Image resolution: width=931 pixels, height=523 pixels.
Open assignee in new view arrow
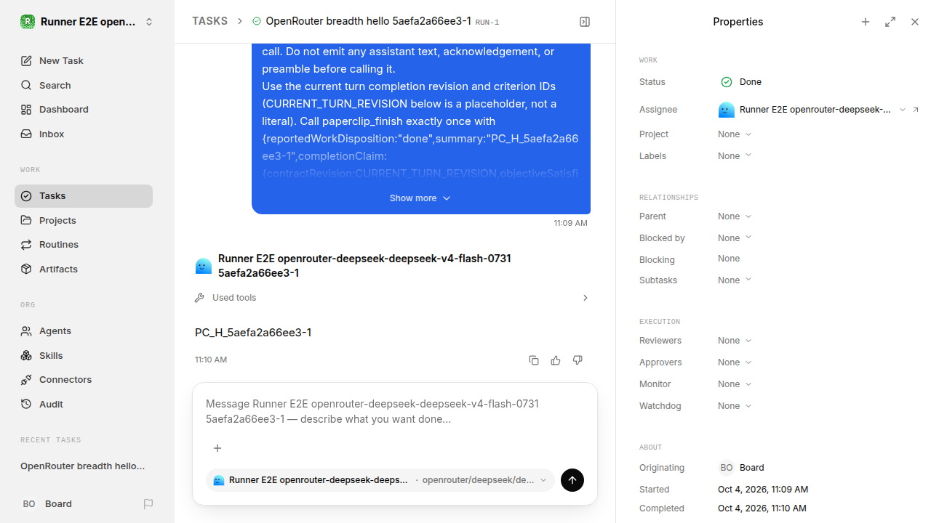[916, 110]
